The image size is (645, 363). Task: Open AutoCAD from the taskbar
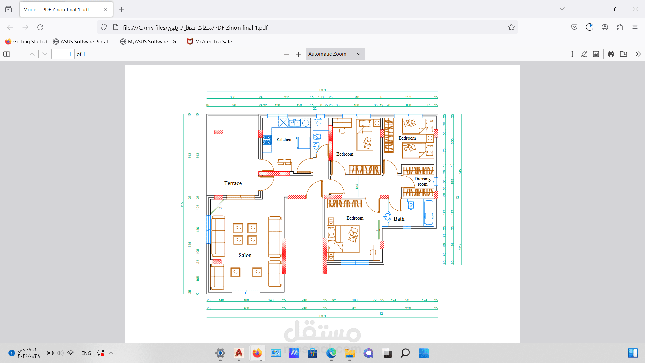[239, 353]
